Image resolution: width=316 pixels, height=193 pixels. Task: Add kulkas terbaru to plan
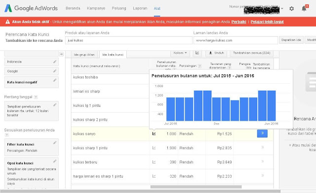263,161
